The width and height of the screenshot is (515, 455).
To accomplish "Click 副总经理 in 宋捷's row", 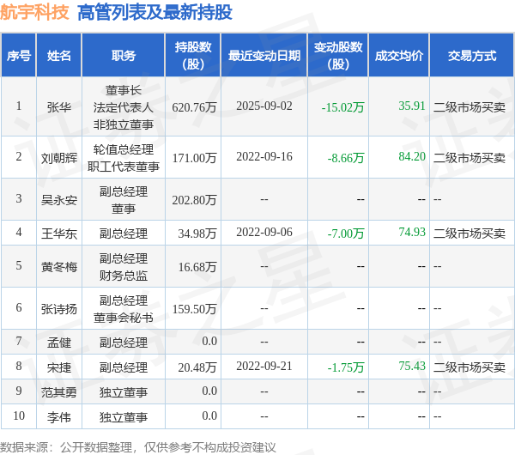I will point(123,367).
